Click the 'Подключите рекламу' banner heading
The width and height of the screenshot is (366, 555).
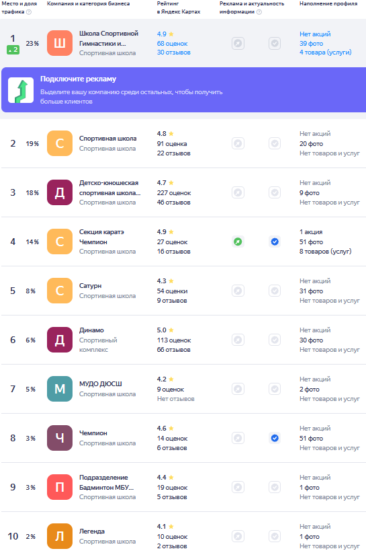tap(78, 79)
